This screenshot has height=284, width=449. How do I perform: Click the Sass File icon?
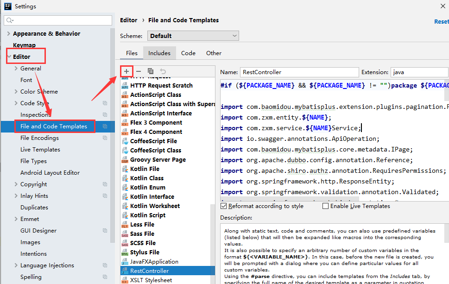(x=125, y=234)
